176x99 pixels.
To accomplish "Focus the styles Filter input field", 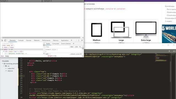I will [57, 47].
